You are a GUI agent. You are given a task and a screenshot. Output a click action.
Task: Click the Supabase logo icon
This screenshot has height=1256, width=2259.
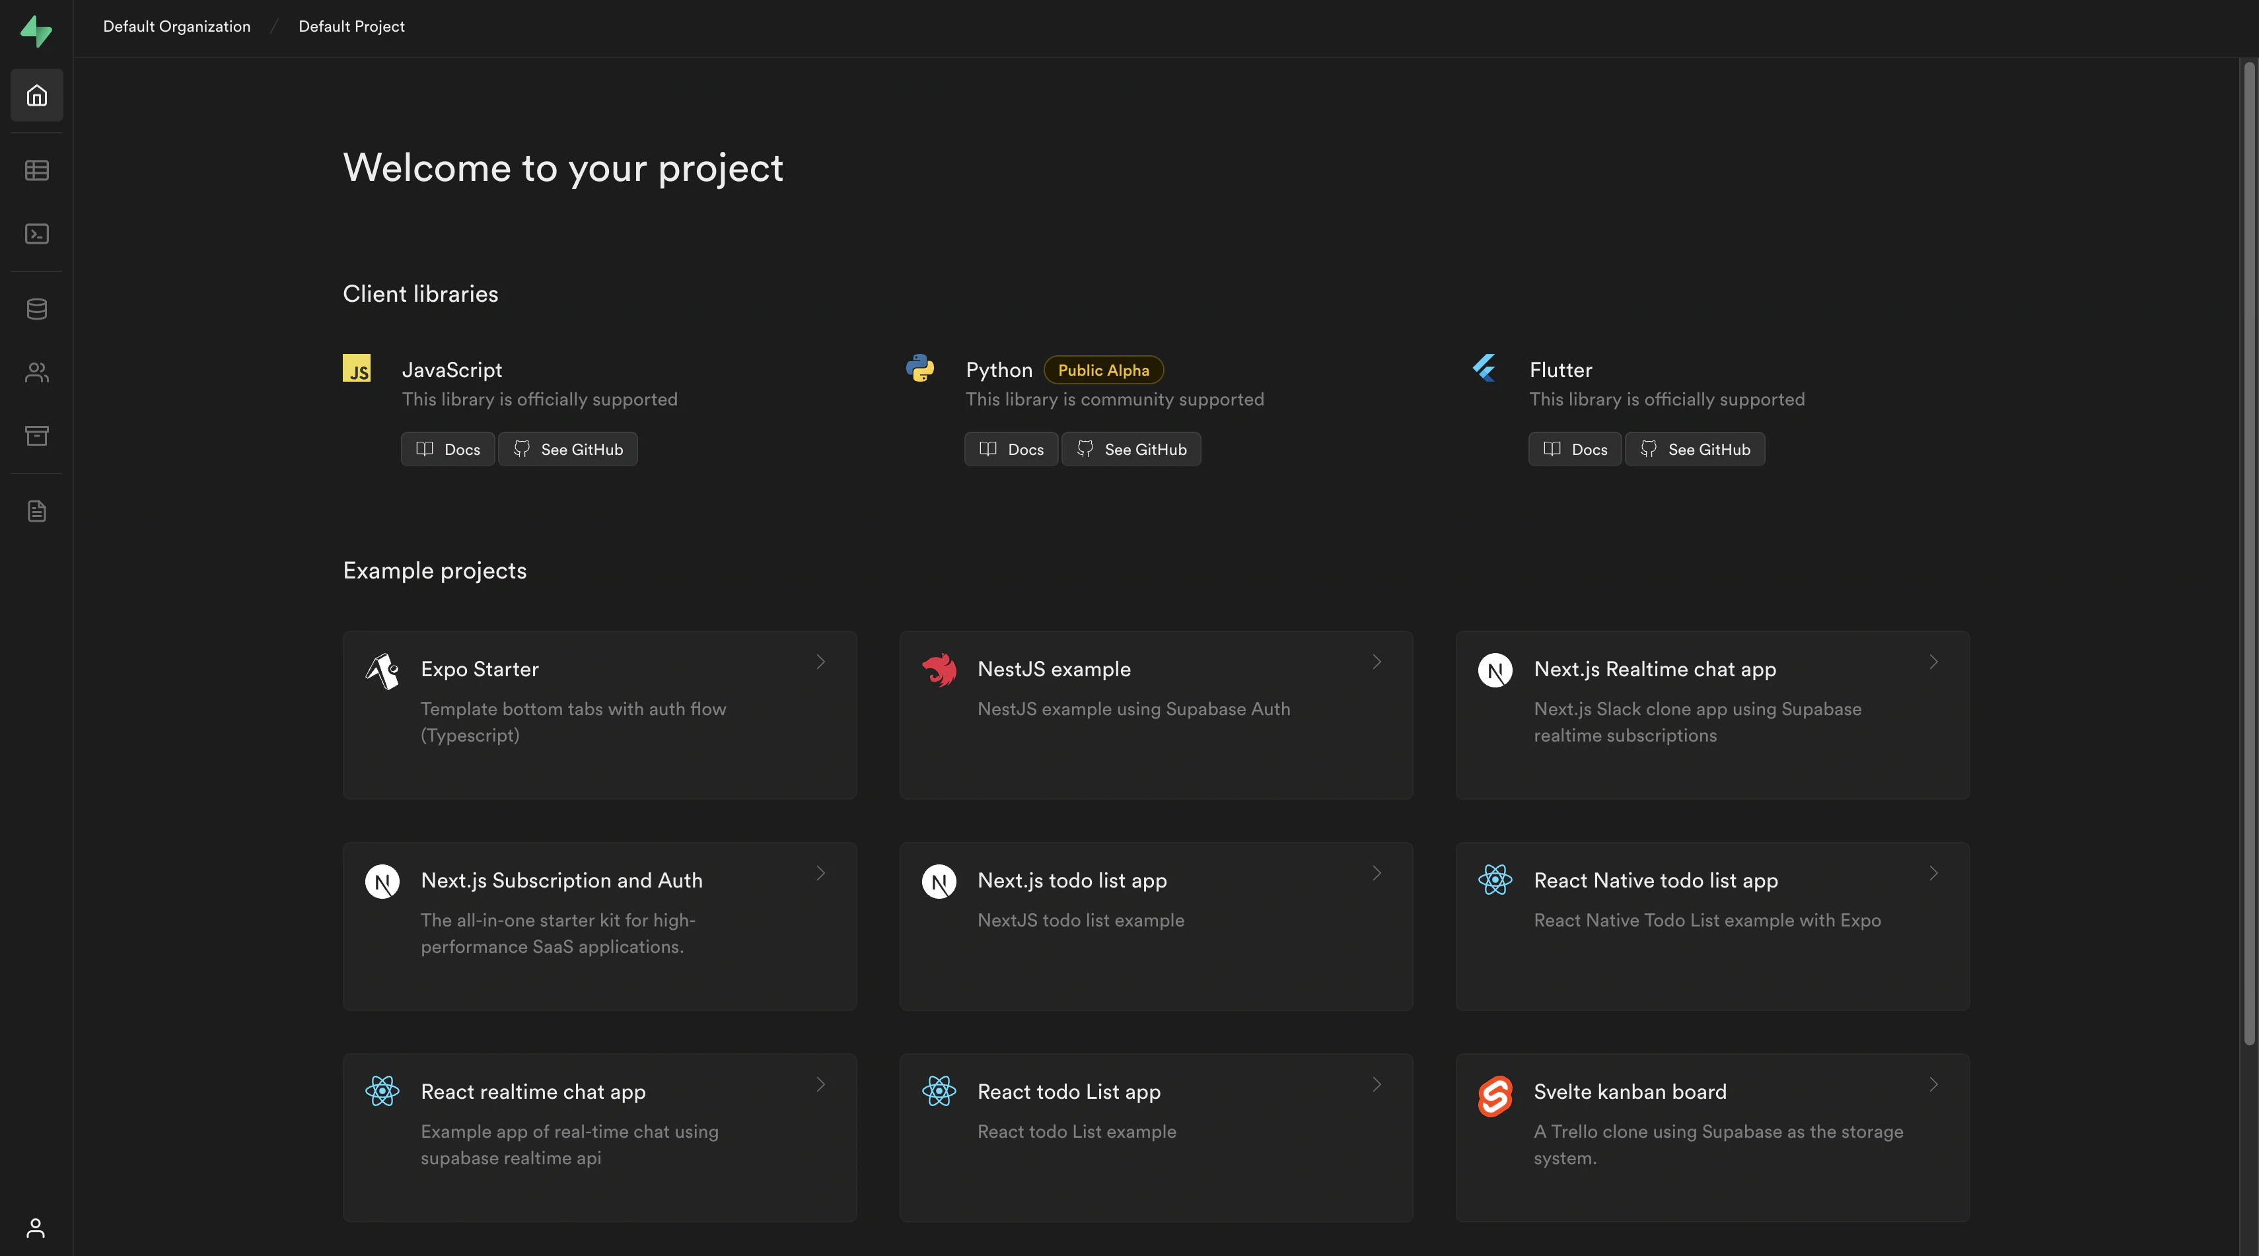pos(36,30)
